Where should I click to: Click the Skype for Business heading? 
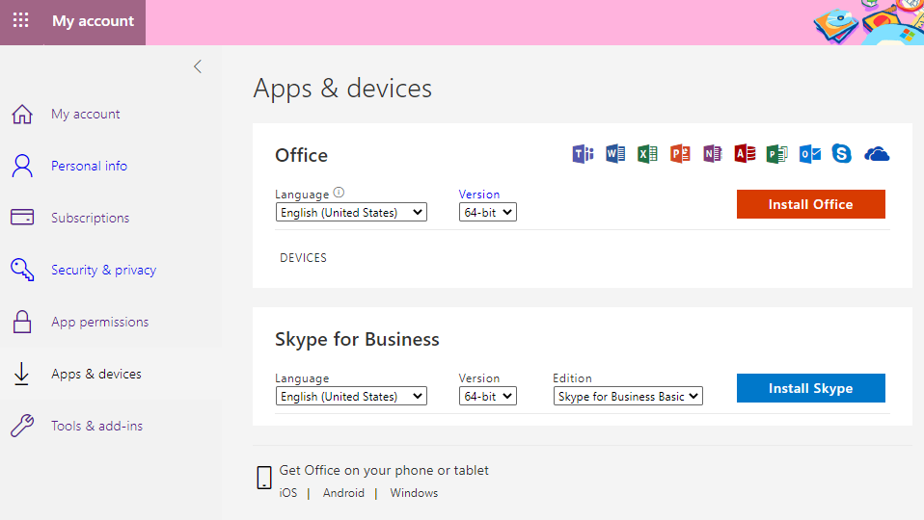[x=357, y=339]
